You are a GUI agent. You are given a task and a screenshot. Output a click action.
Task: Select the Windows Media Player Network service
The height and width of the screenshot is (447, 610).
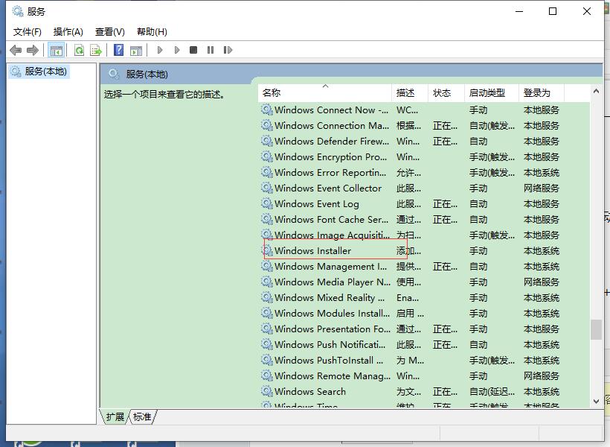pos(424,282)
